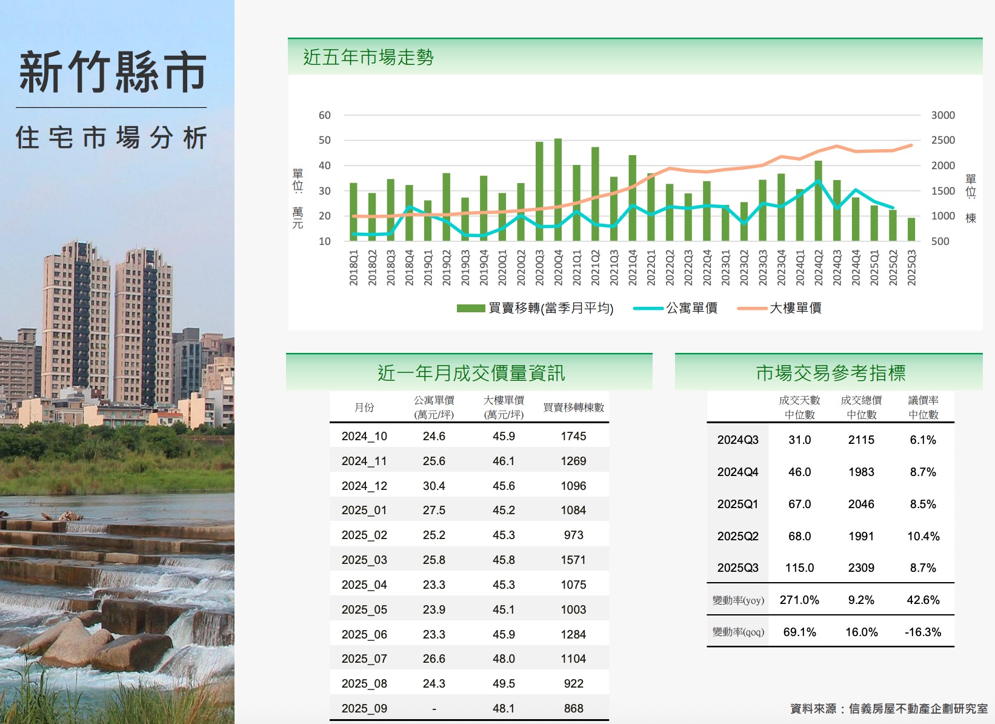This screenshot has height=724, width=995.
Task: Select the 近五年市場走勢 section header
Action: click(x=368, y=58)
